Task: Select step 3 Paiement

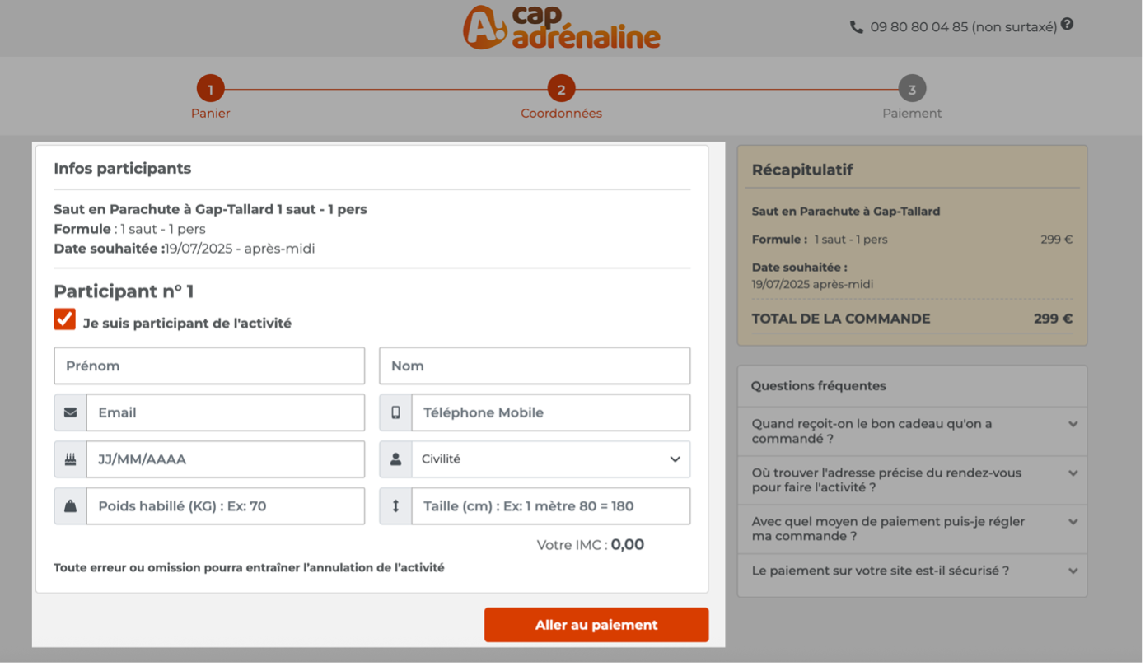Action: pyautogui.click(x=912, y=97)
